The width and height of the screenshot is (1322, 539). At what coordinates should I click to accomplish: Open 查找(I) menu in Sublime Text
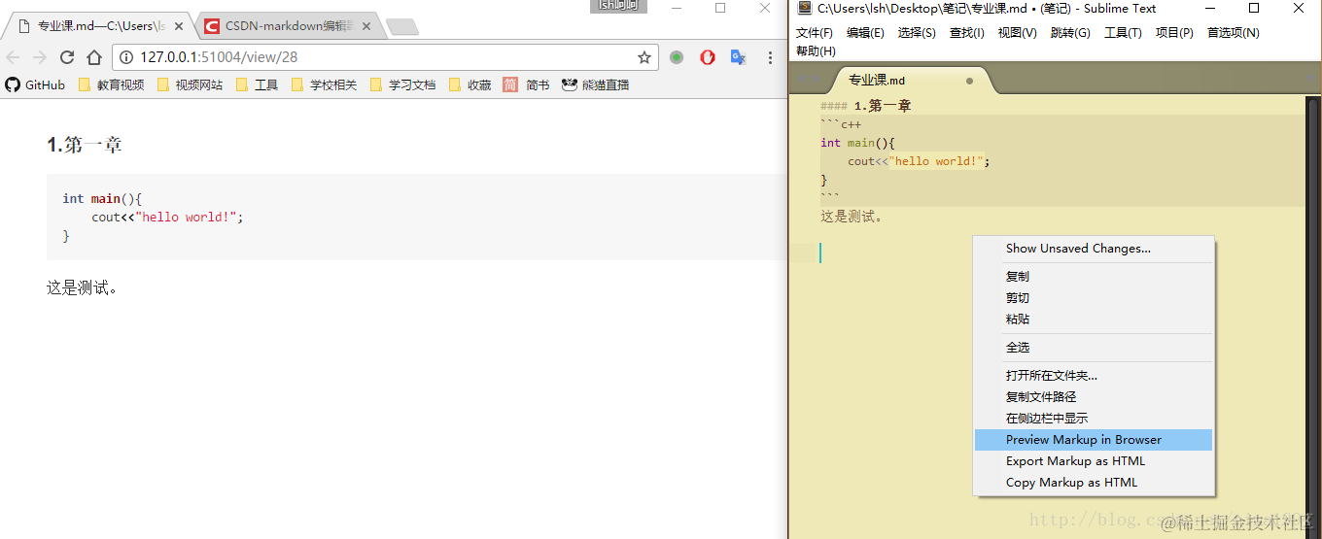pos(967,32)
